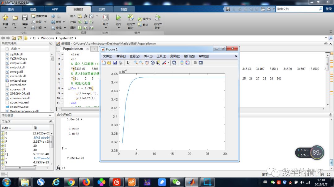
Task: Collapse the for-loop fold marker on line 8
Action: pos(69,88)
